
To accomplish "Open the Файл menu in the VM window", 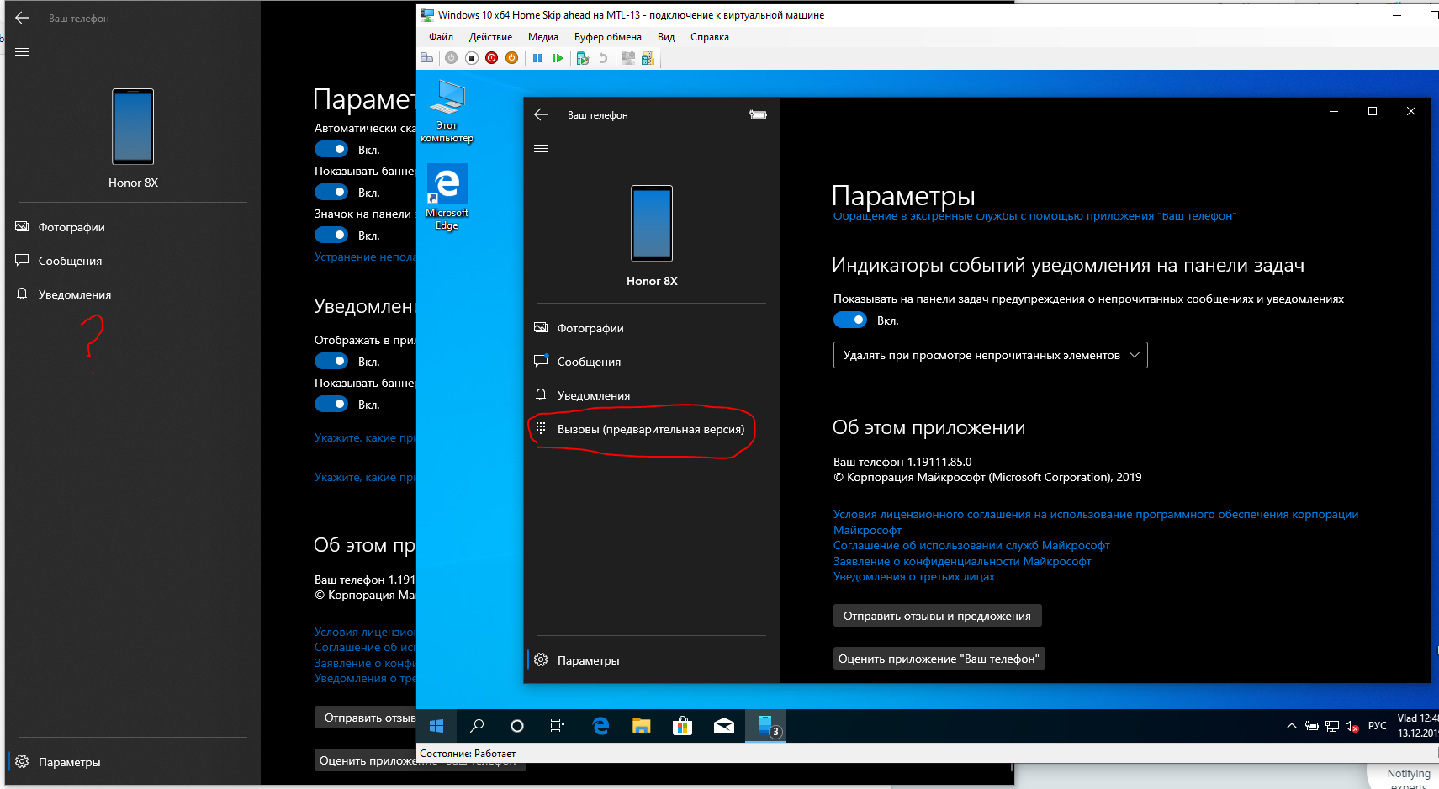I will point(441,37).
